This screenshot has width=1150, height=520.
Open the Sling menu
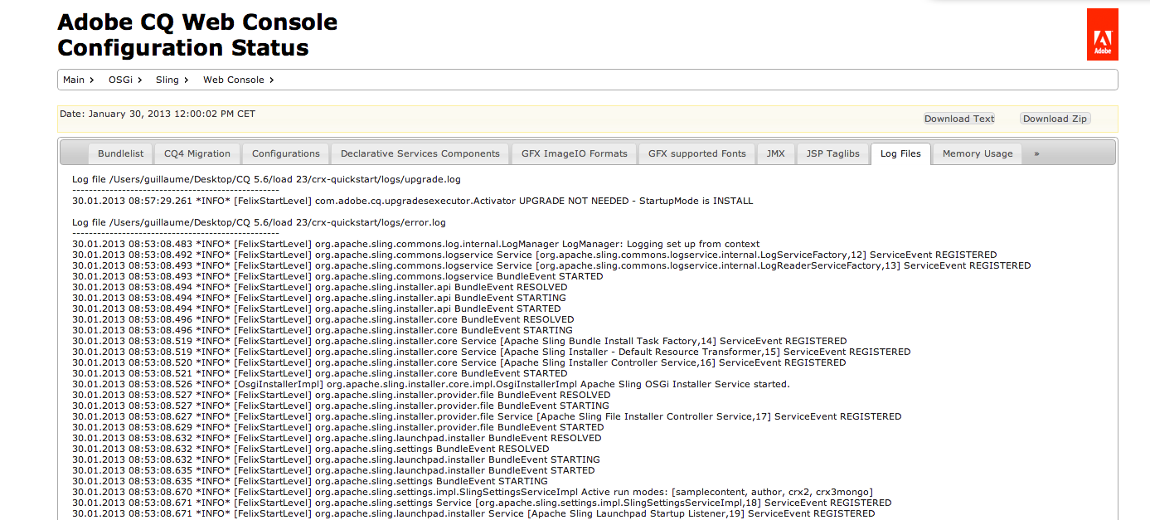172,80
